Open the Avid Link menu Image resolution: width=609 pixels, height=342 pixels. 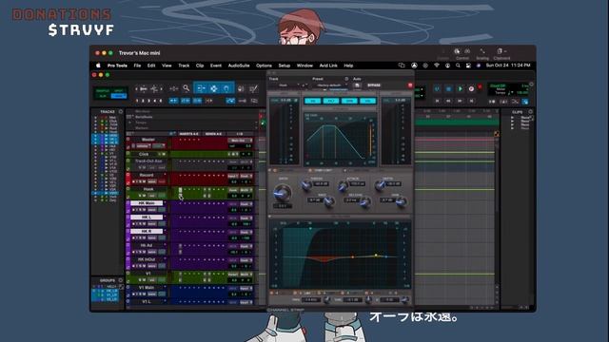tap(328, 66)
